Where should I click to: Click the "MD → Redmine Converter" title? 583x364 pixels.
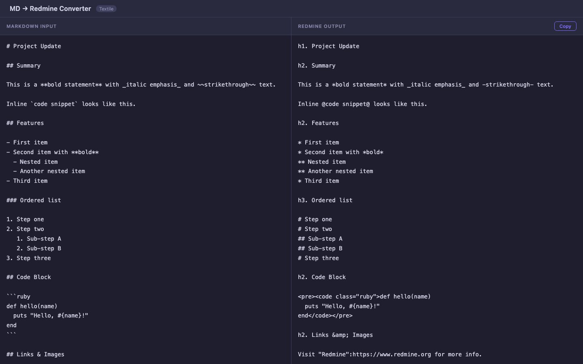(x=50, y=8)
